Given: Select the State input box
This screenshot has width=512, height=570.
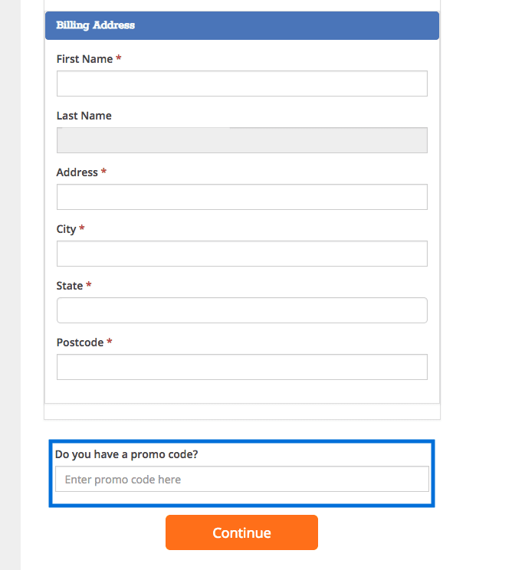Looking at the screenshot, I should coord(241,310).
